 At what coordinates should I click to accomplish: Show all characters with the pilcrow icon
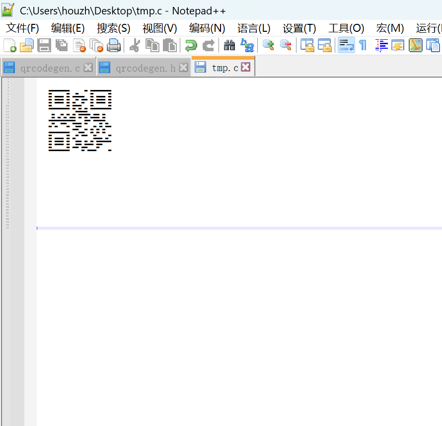tap(363, 45)
